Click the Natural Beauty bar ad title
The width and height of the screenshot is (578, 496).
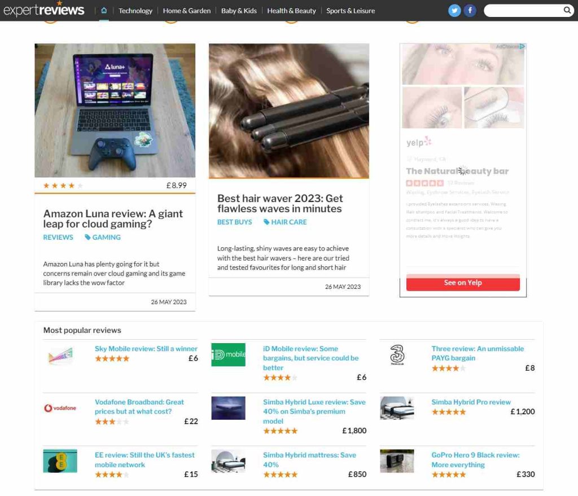click(457, 171)
